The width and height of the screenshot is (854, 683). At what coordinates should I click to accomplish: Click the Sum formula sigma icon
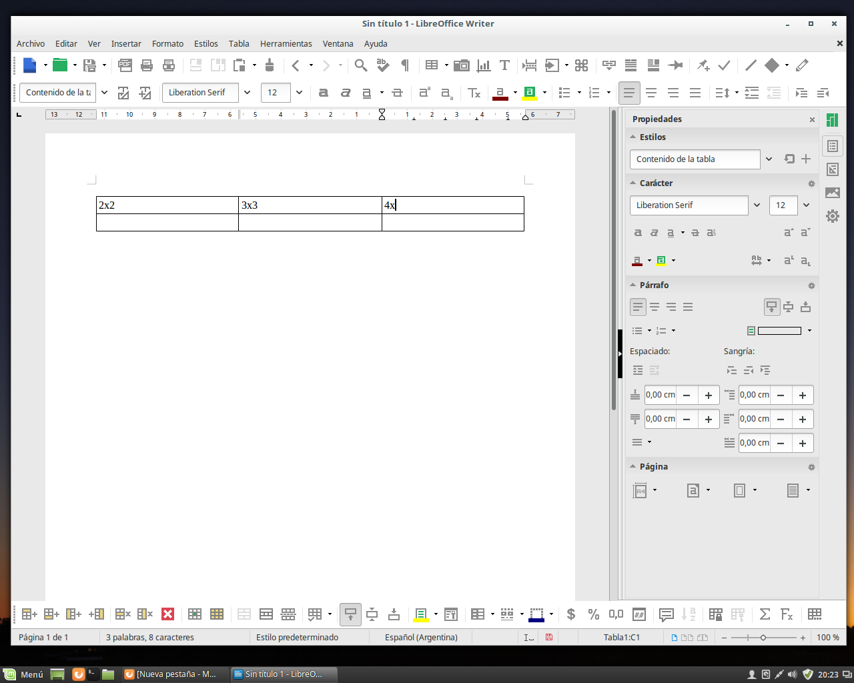[765, 614]
